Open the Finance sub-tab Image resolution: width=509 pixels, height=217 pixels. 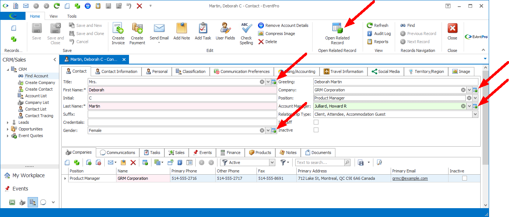[230, 153]
